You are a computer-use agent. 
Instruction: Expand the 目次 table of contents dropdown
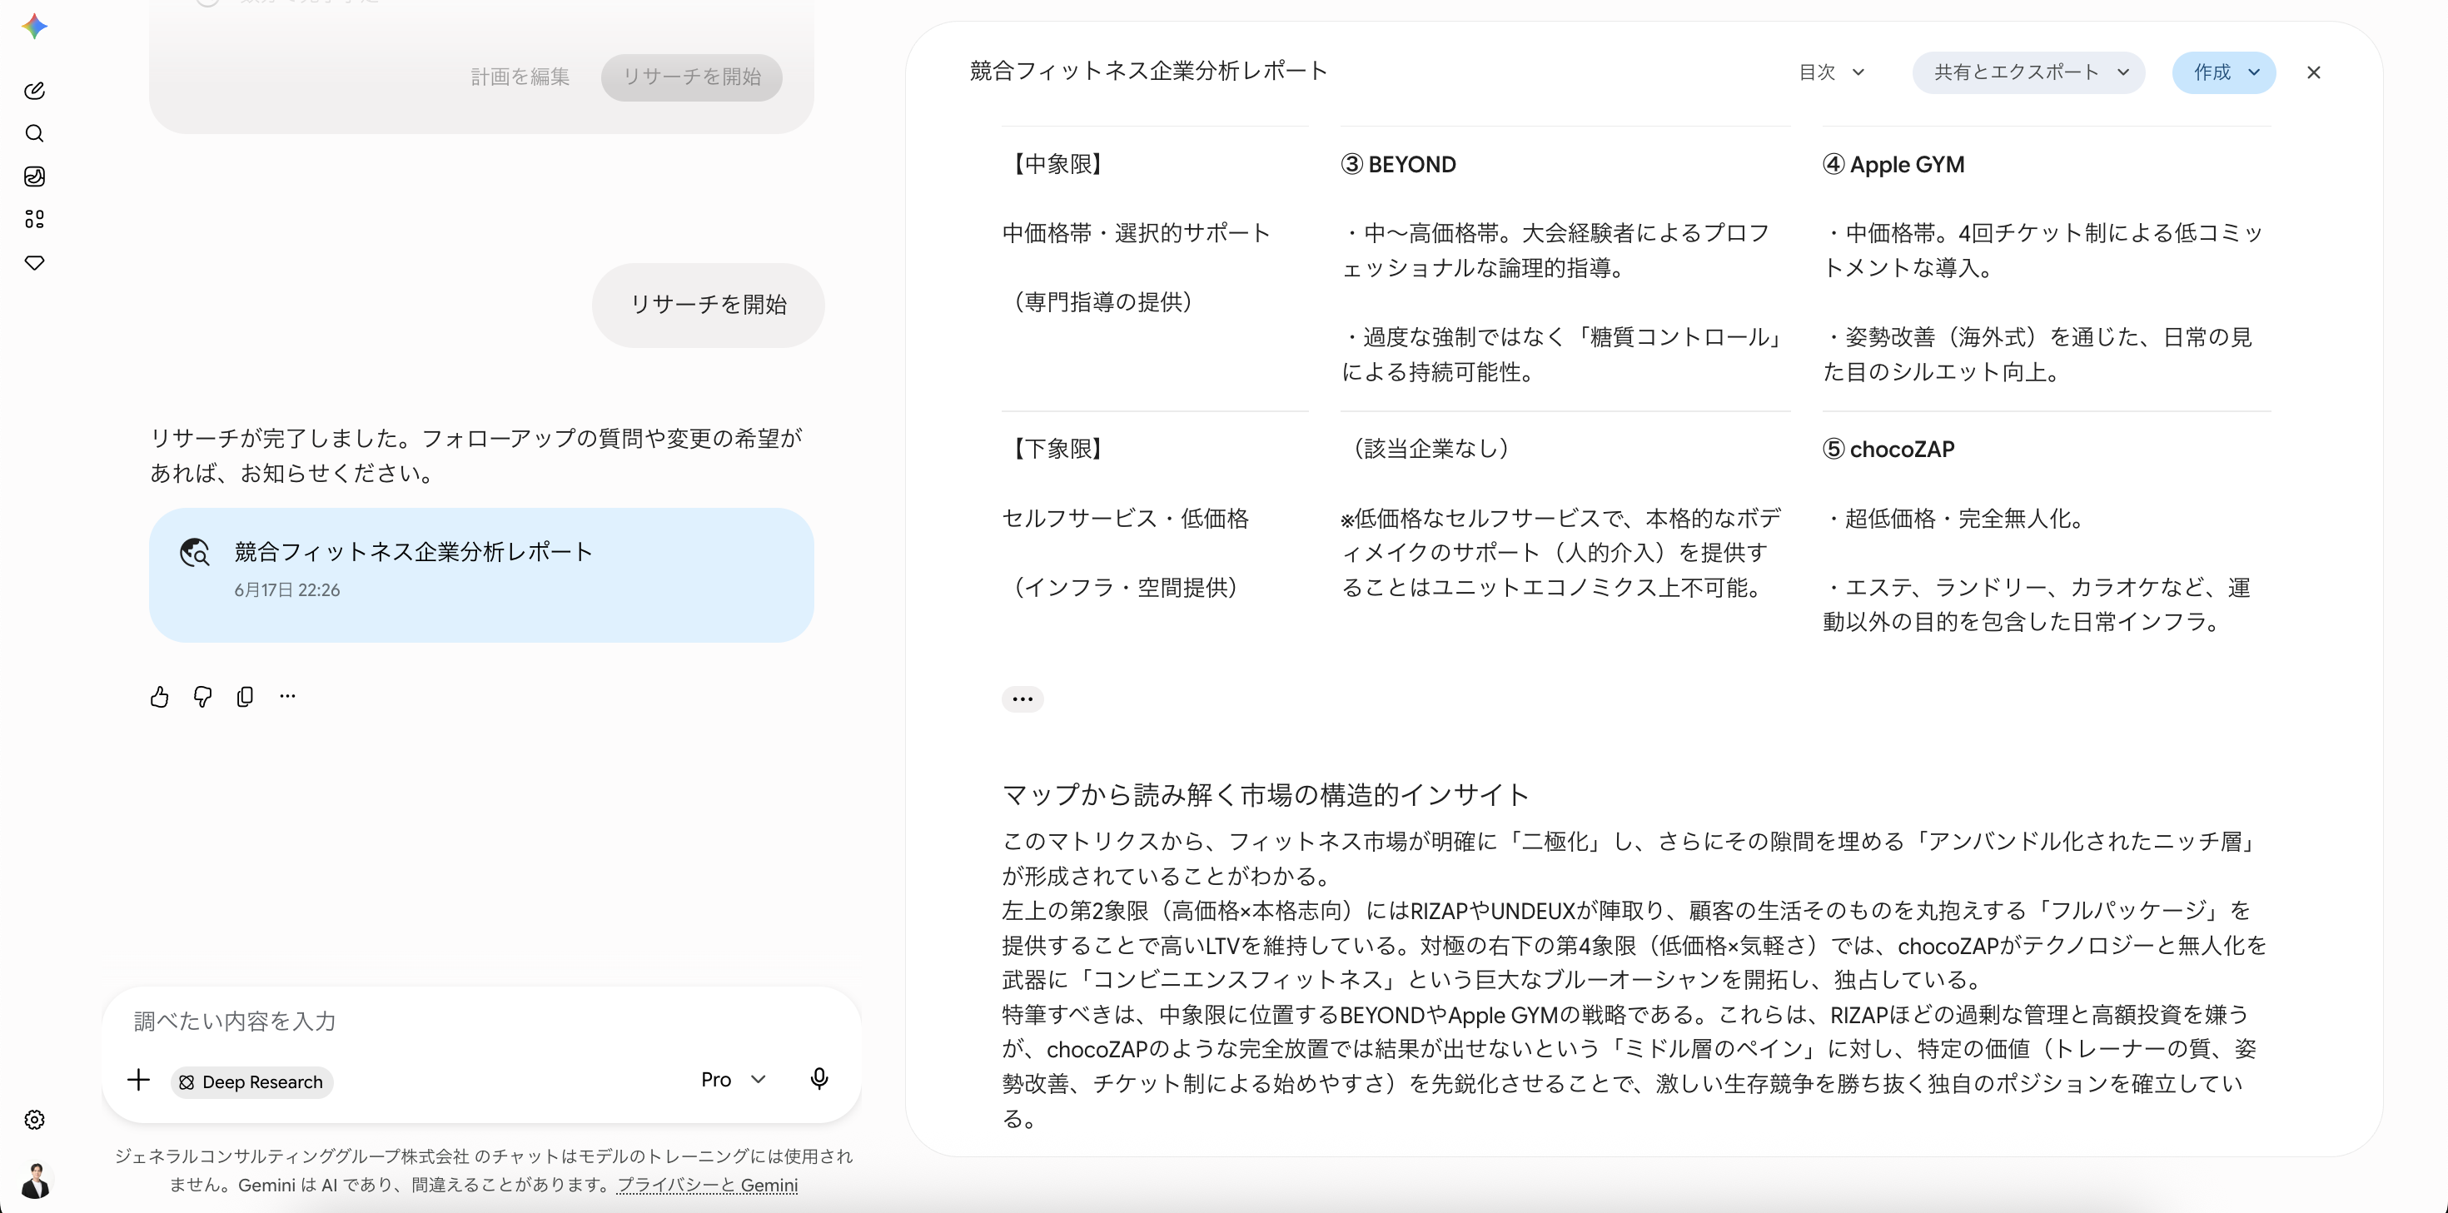click(x=1831, y=72)
